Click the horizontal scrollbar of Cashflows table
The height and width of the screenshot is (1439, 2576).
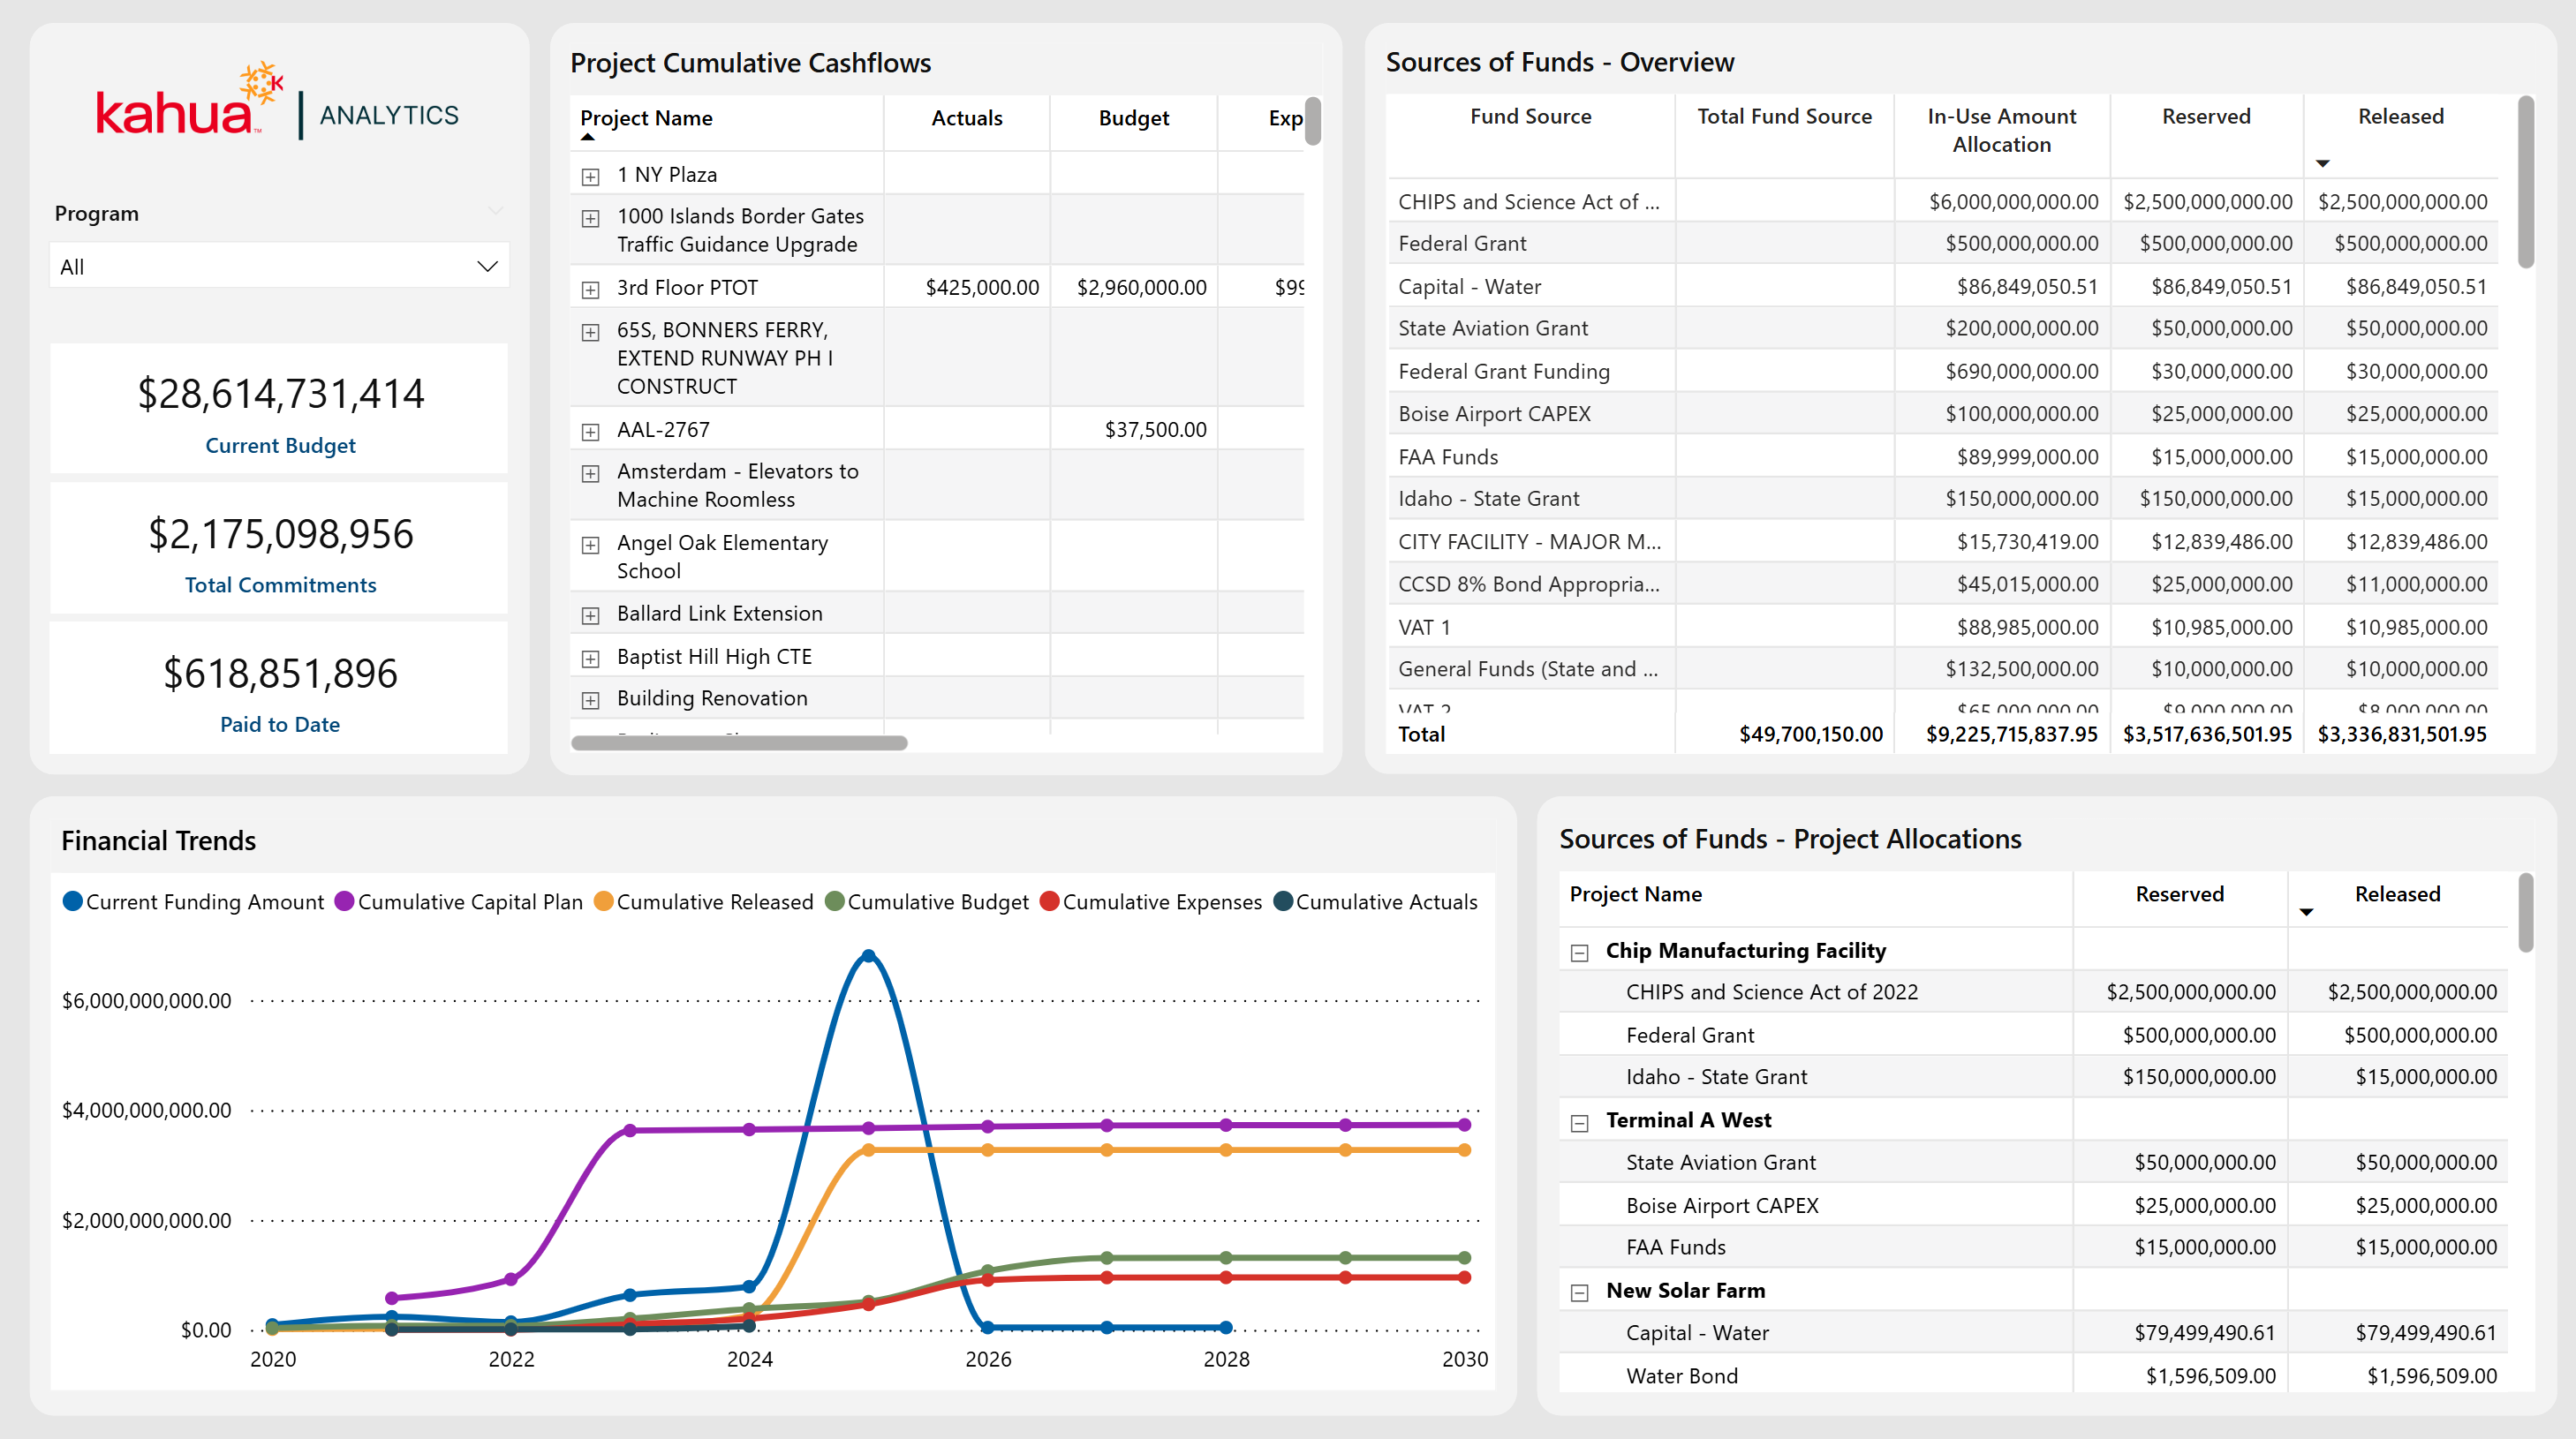(739, 743)
